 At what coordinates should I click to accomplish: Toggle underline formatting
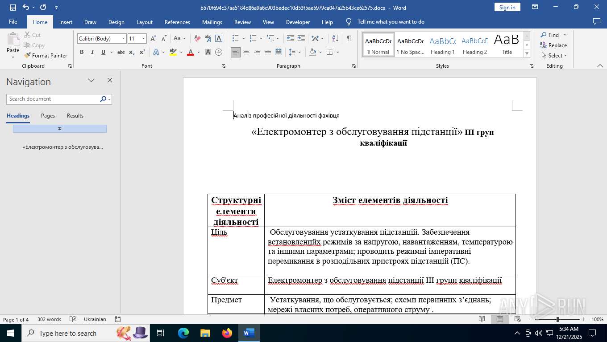(103, 53)
